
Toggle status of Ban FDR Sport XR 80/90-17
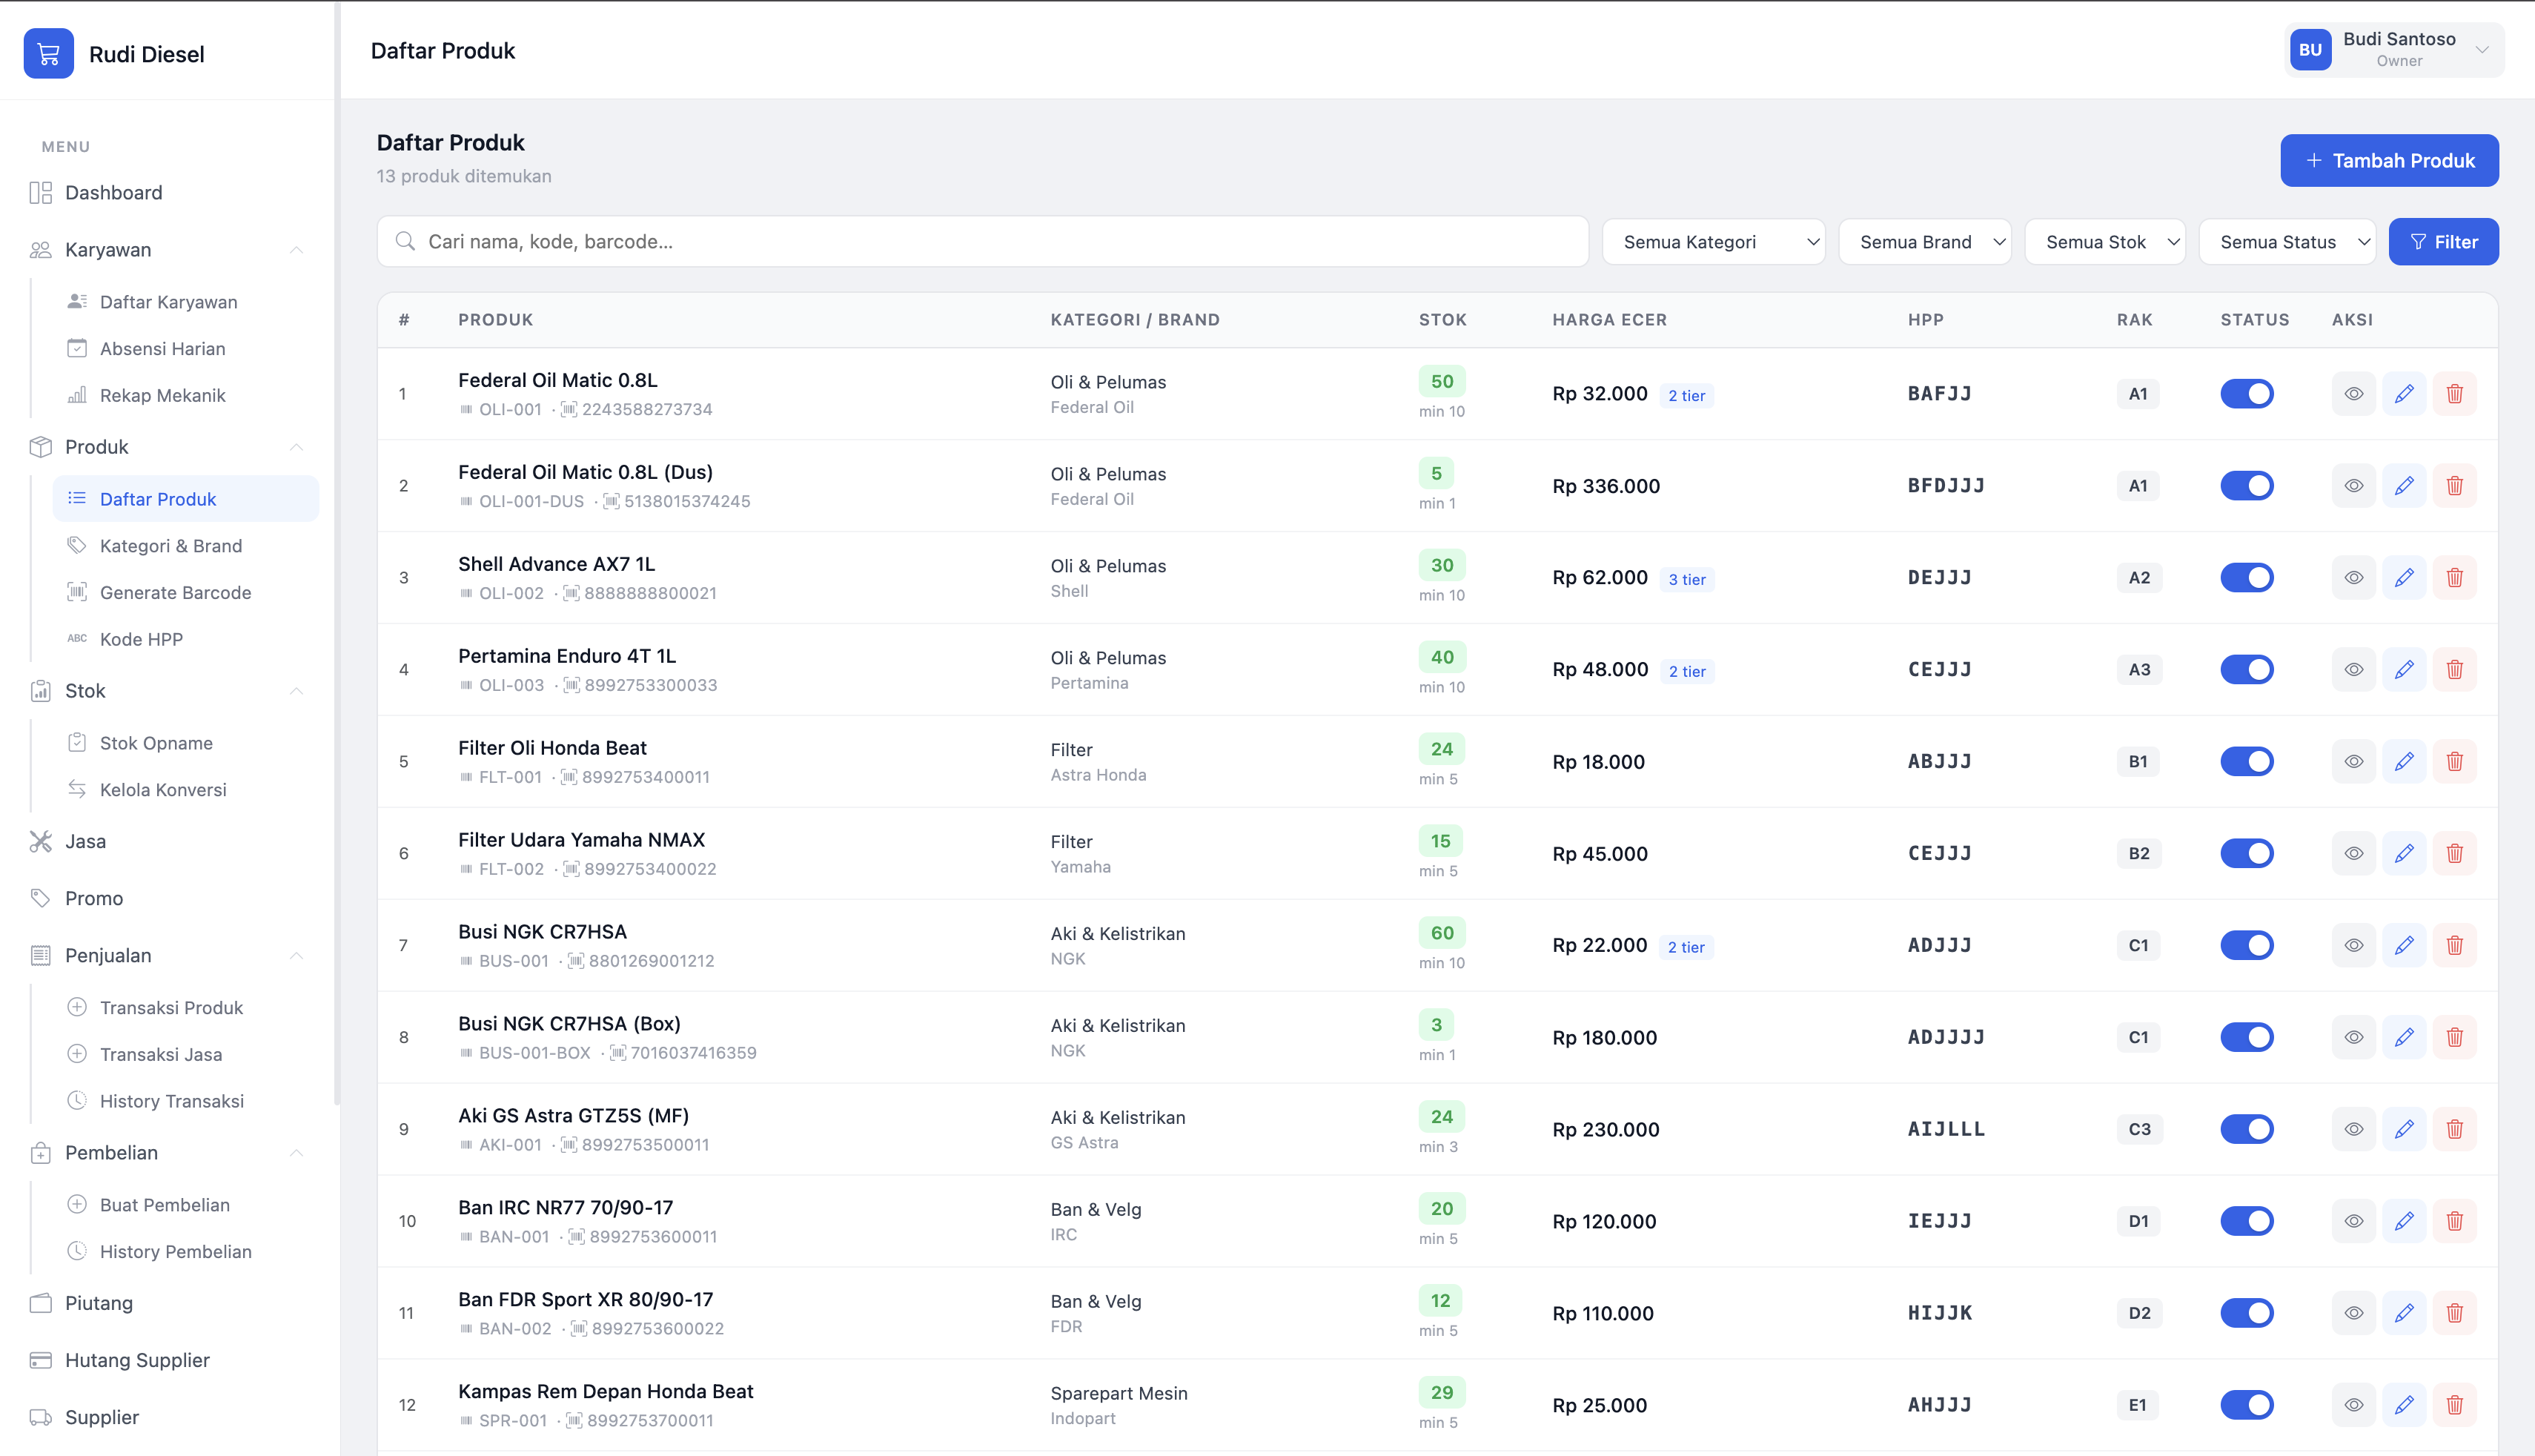point(2247,1314)
